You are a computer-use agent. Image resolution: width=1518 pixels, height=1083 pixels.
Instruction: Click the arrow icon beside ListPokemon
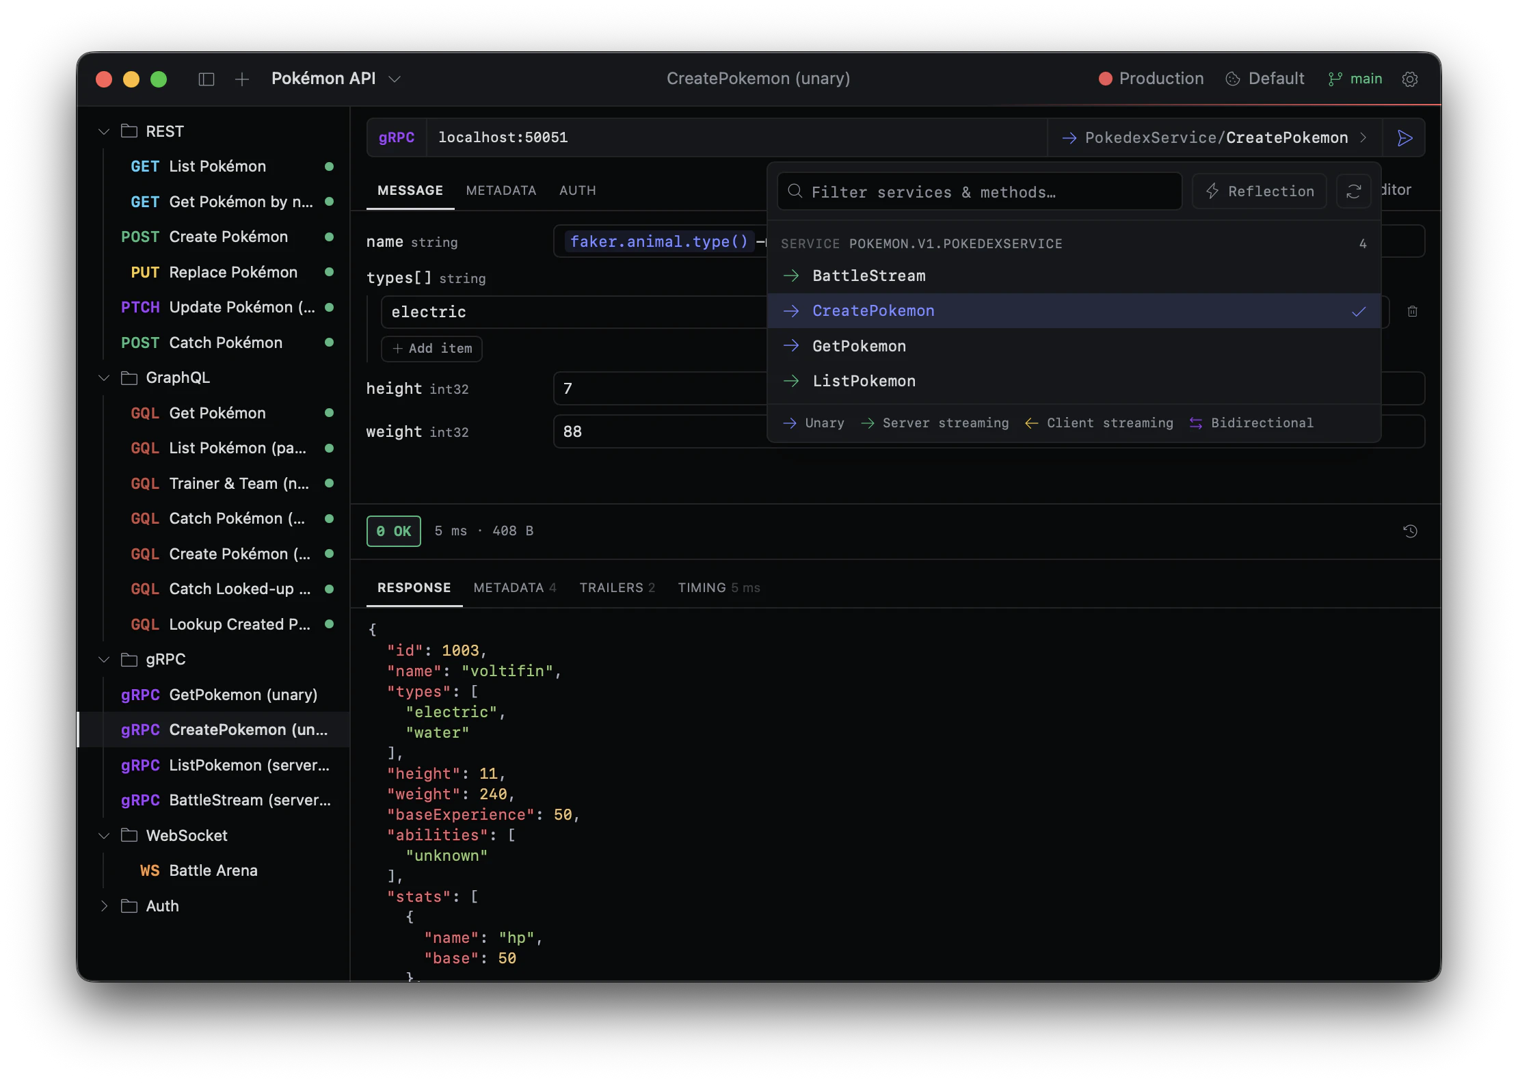(791, 381)
